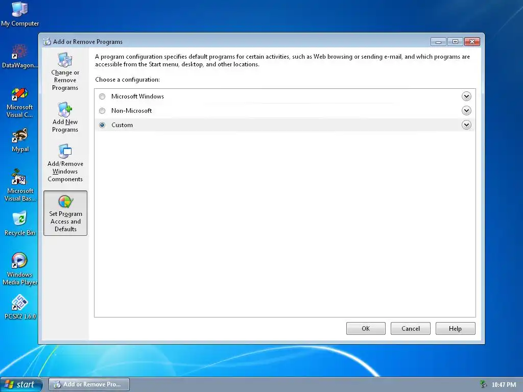
Task: Select Windows Media Player desktop shortcut
Action: (20, 268)
